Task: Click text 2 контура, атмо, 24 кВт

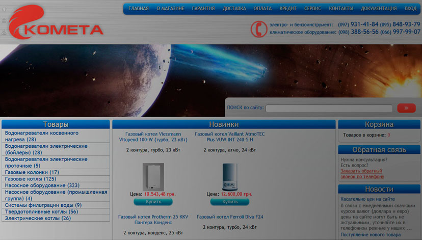Action: point(229,150)
